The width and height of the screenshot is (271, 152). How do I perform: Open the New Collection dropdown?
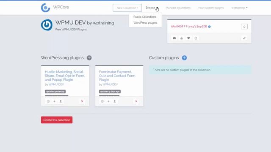(127, 8)
